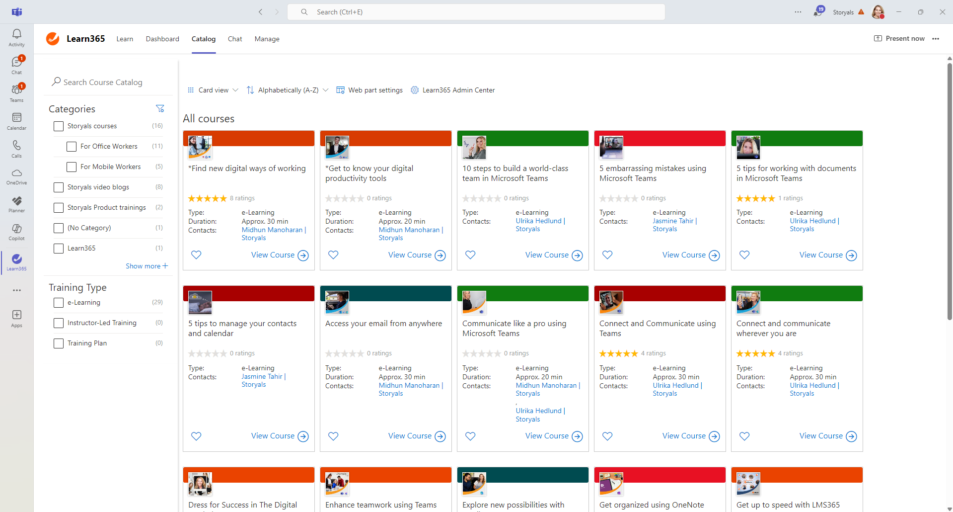Focus Teams Search (Ctrl+E) box
953x512 pixels.
tap(476, 12)
